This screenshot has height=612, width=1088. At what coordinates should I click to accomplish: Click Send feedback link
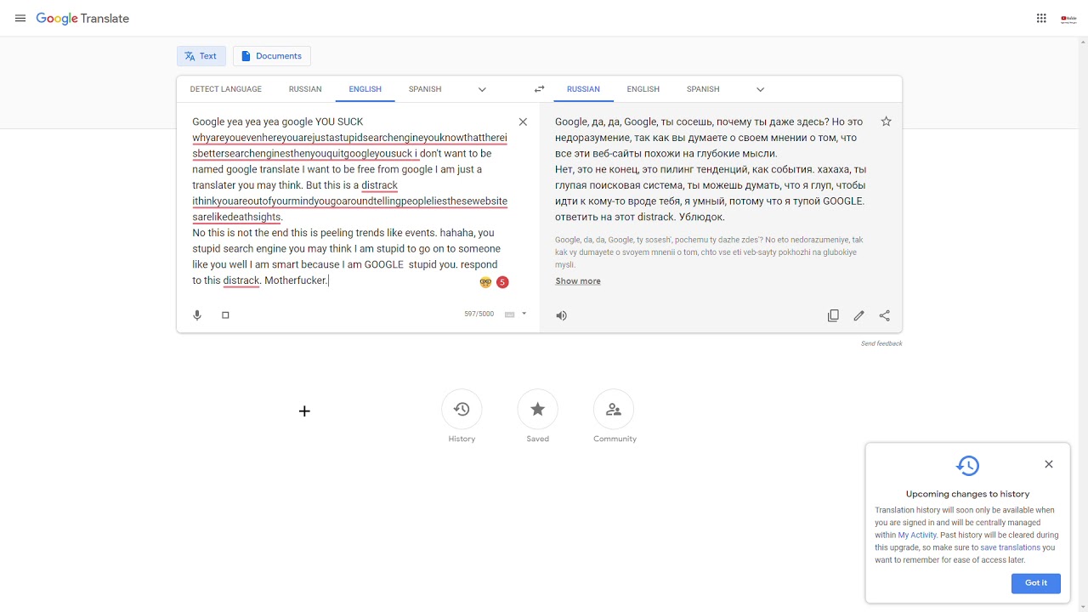(881, 343)
